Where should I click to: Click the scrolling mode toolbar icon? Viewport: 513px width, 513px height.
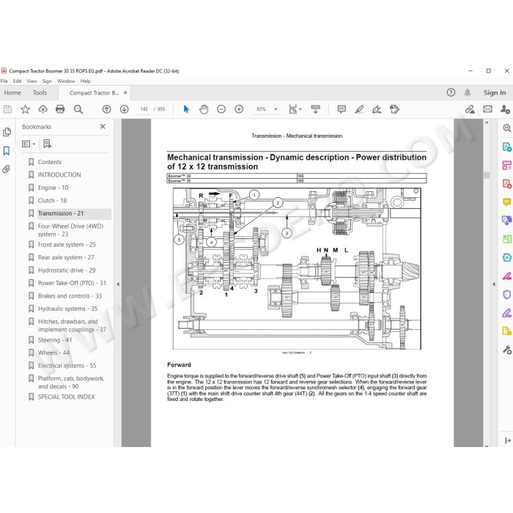pos(316,109)
